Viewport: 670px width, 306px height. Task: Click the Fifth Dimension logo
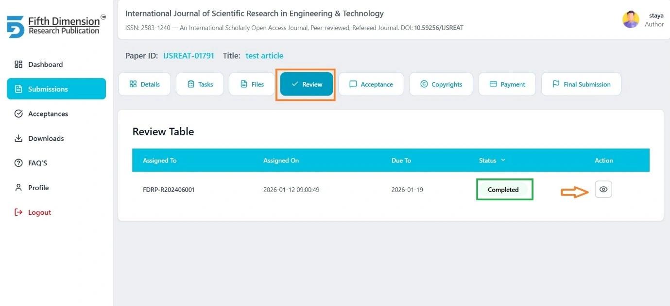(x=56, y=26)
